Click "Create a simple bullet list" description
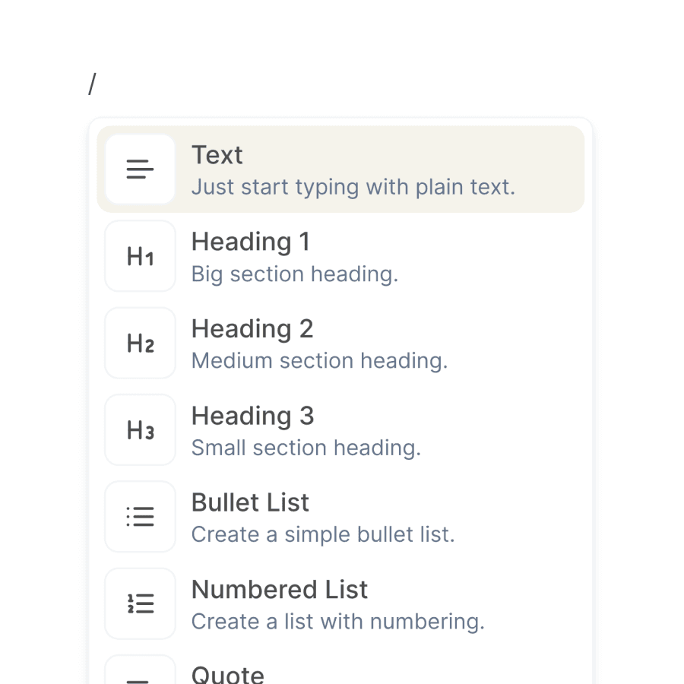The height and width of the screenshot is (684, 684). (x=323, y=535)
